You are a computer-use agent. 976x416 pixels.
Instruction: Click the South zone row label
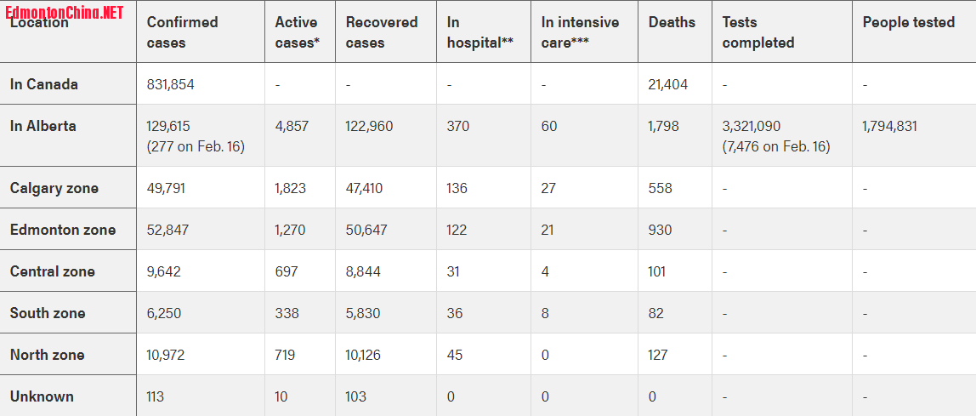48,313
